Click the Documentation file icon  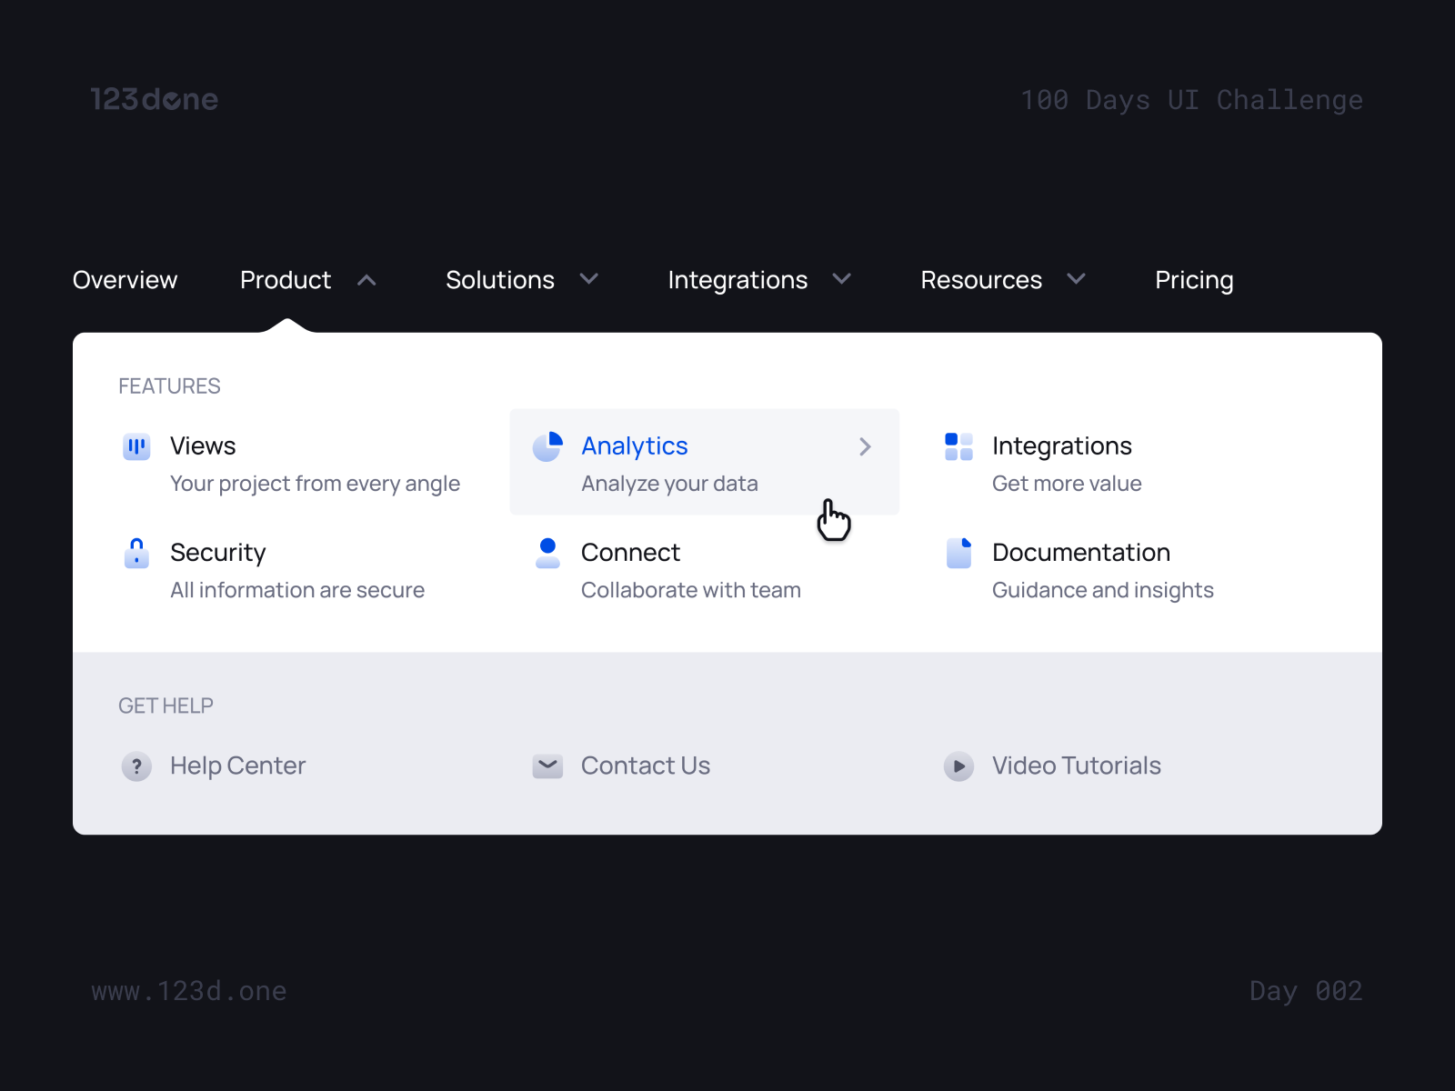point(958,553)
